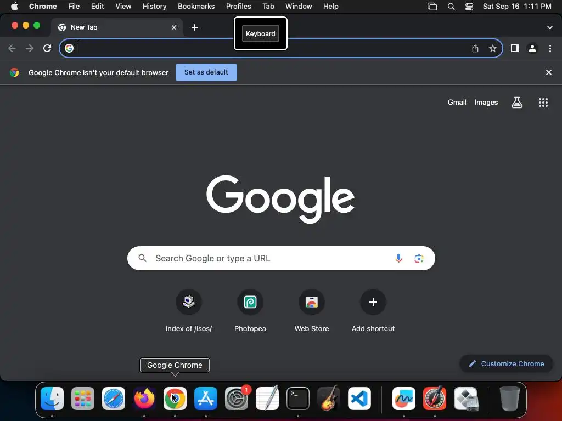The width and height of the screenshot is (562, 421).
Task: Click Google Chrome in the Dock
Action: 175,399
